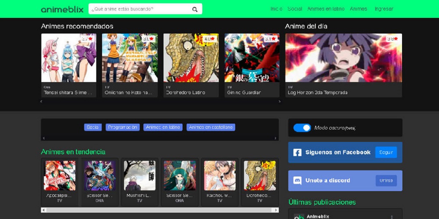Open the Social nav item
Image resolution: width=439 pixels, height=219 pixels.
coord(295,9)
